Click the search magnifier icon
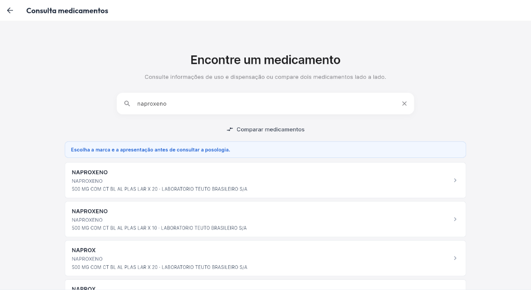 click(127, 104)
